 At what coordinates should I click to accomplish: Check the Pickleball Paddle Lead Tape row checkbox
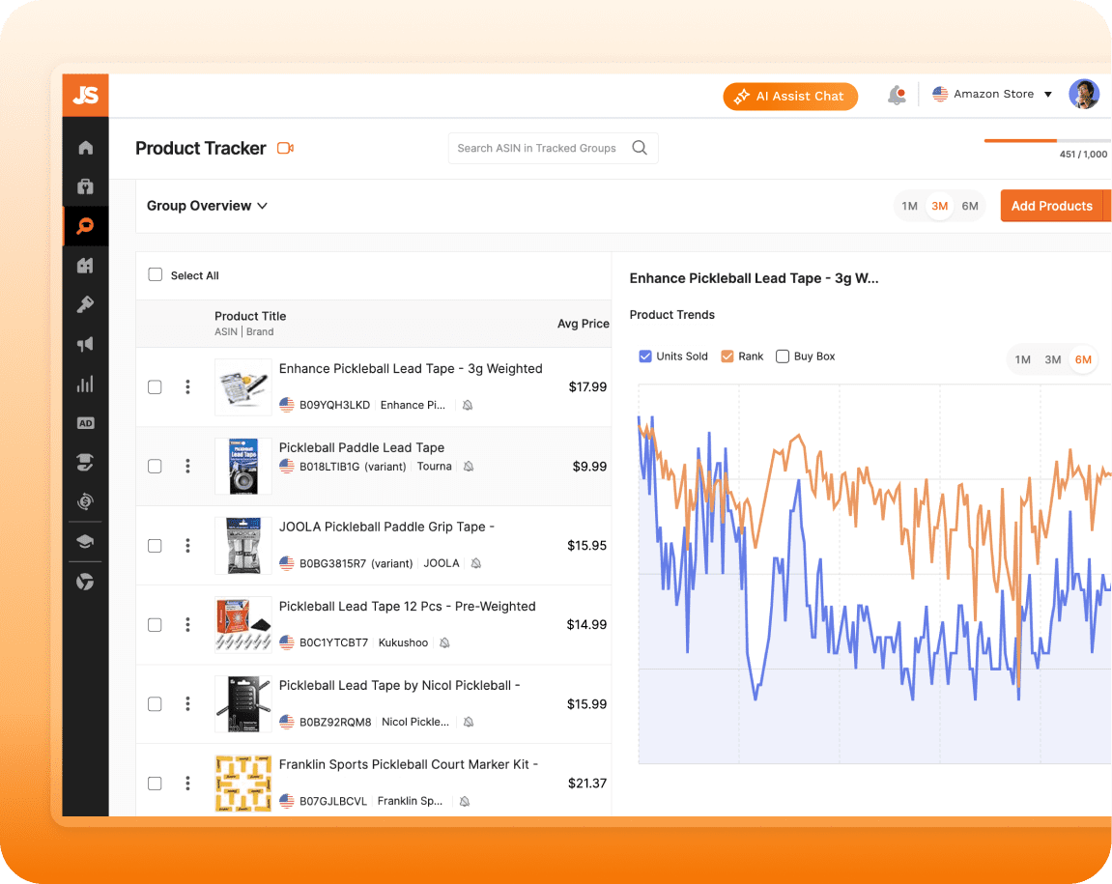pos(155,466)
